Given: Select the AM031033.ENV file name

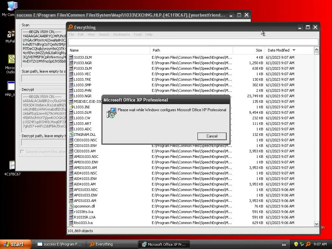Looking at the screenshot, I should point(86,162).
